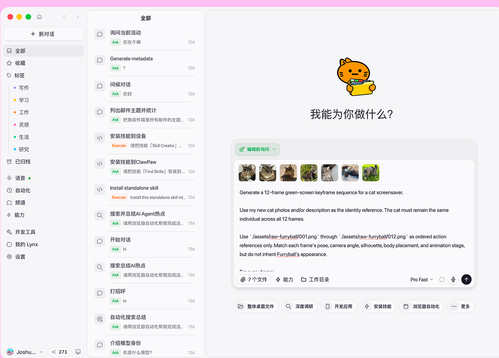Open the Joshu... account dropdown
Screen dimensions: 499x358
(x=25, y=352)
